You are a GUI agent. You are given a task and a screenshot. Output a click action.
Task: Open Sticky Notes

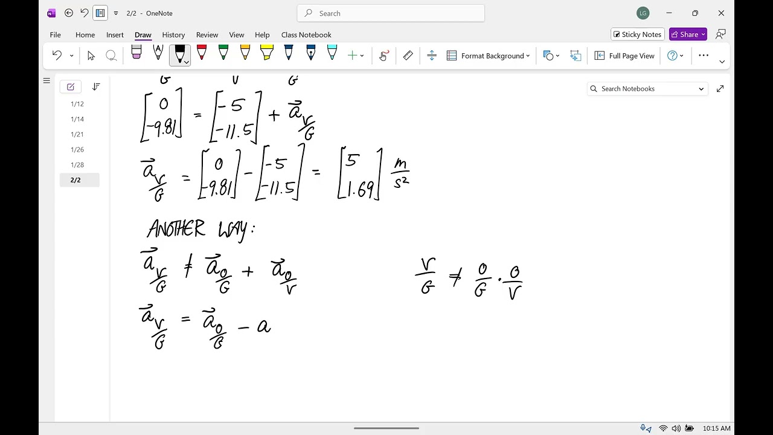pyautogui.click(x=638, y=34)
